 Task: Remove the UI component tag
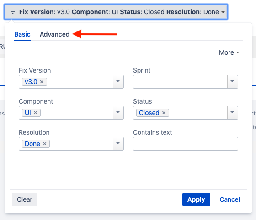[x=36, y=113]
